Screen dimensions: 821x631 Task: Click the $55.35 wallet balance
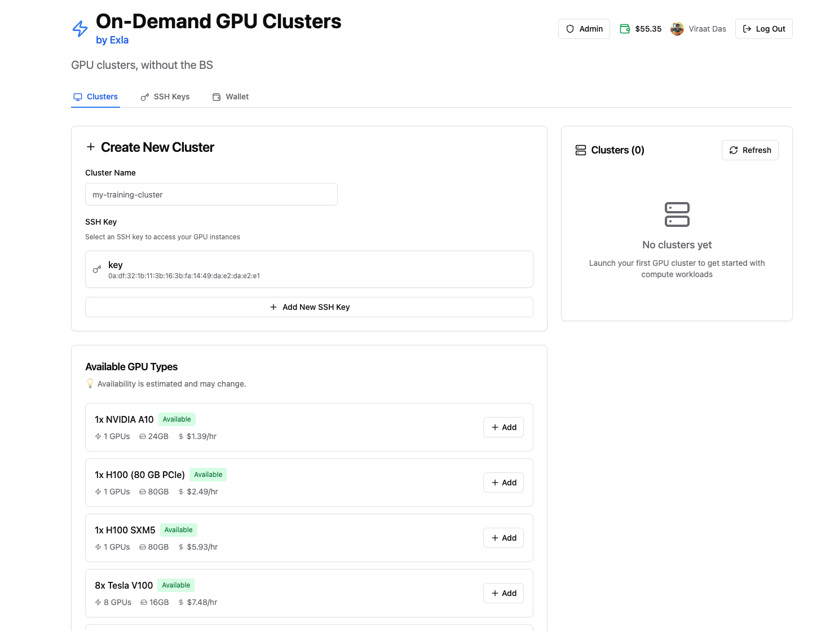[x=648, y=29]
